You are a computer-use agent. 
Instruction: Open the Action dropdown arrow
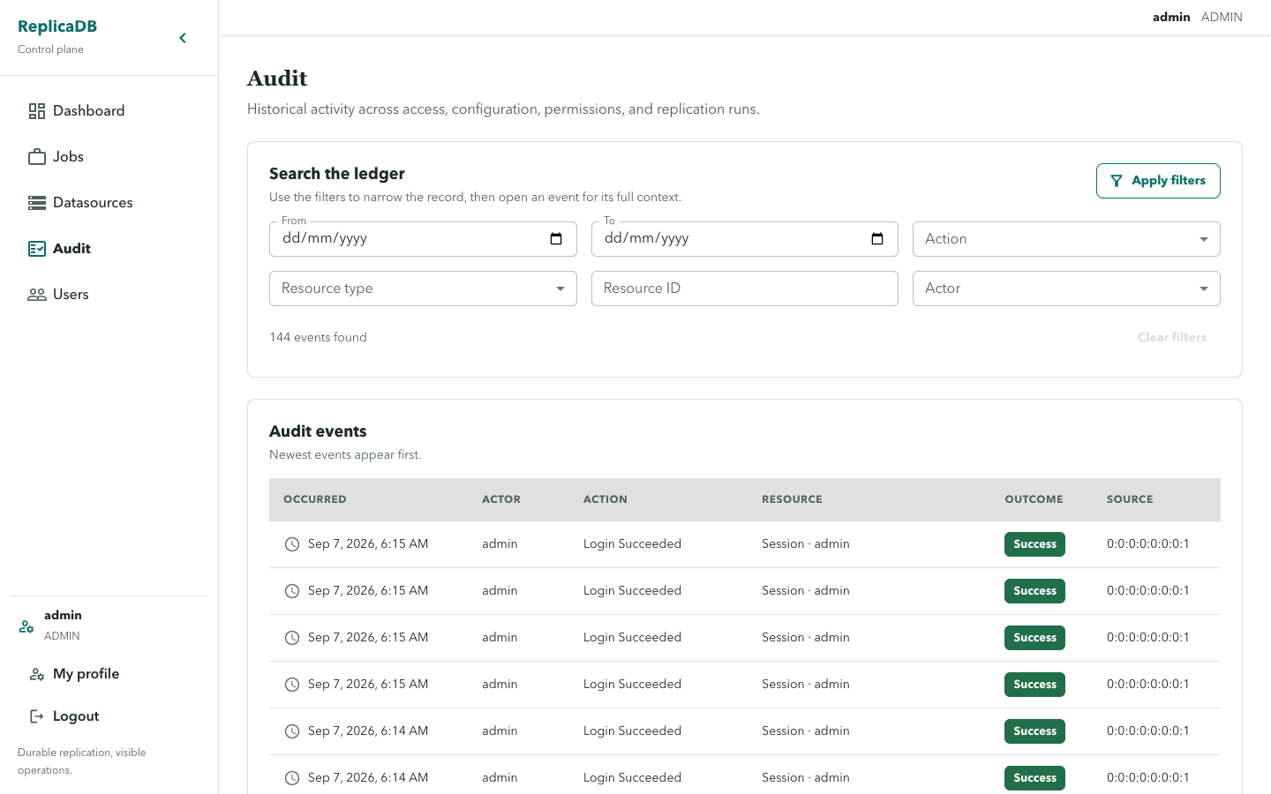(1204, 239)
